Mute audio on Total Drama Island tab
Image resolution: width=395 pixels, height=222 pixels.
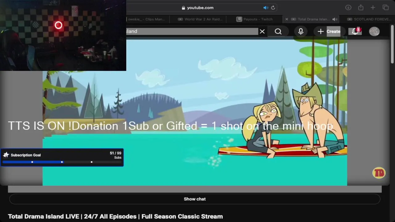pyautogui.click(x=335, y=19)
